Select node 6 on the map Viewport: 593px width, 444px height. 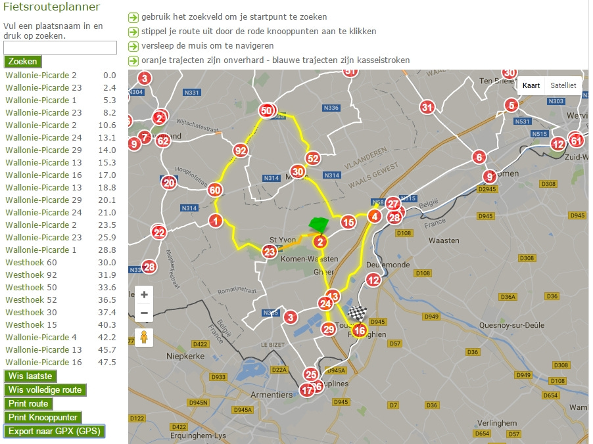(x=479, y=157)
